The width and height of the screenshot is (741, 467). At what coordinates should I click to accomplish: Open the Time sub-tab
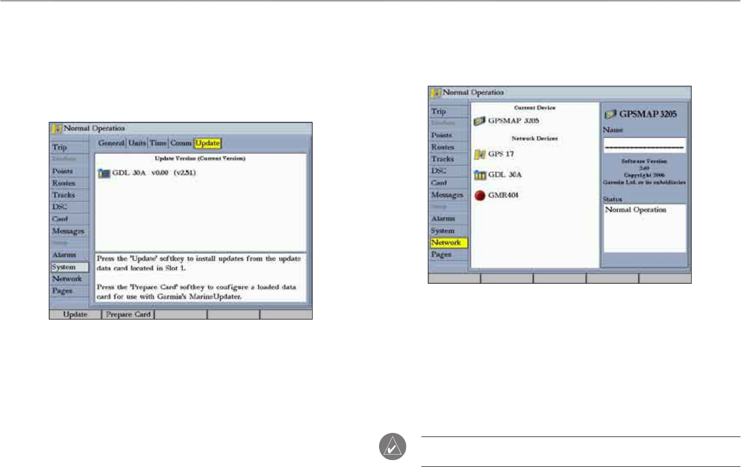[x=158, y=143]
